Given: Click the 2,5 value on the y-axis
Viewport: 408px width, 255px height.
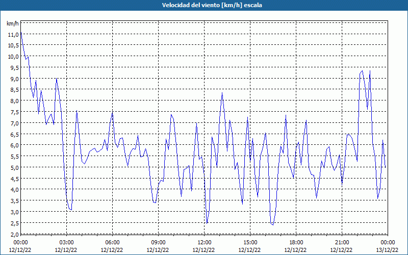Looking at the screenshot, I should pos(14,223).
